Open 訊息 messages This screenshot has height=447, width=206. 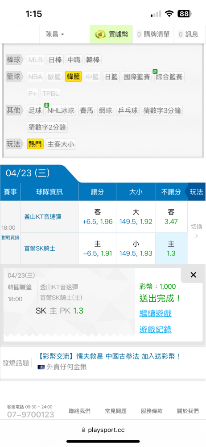point(188,34)
